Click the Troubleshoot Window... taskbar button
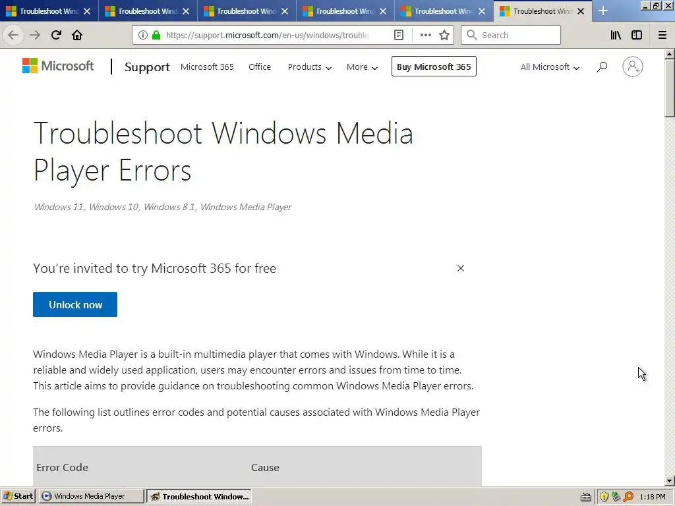The width and height of the screenshot is (675, 506). click(x=199, y=496)
